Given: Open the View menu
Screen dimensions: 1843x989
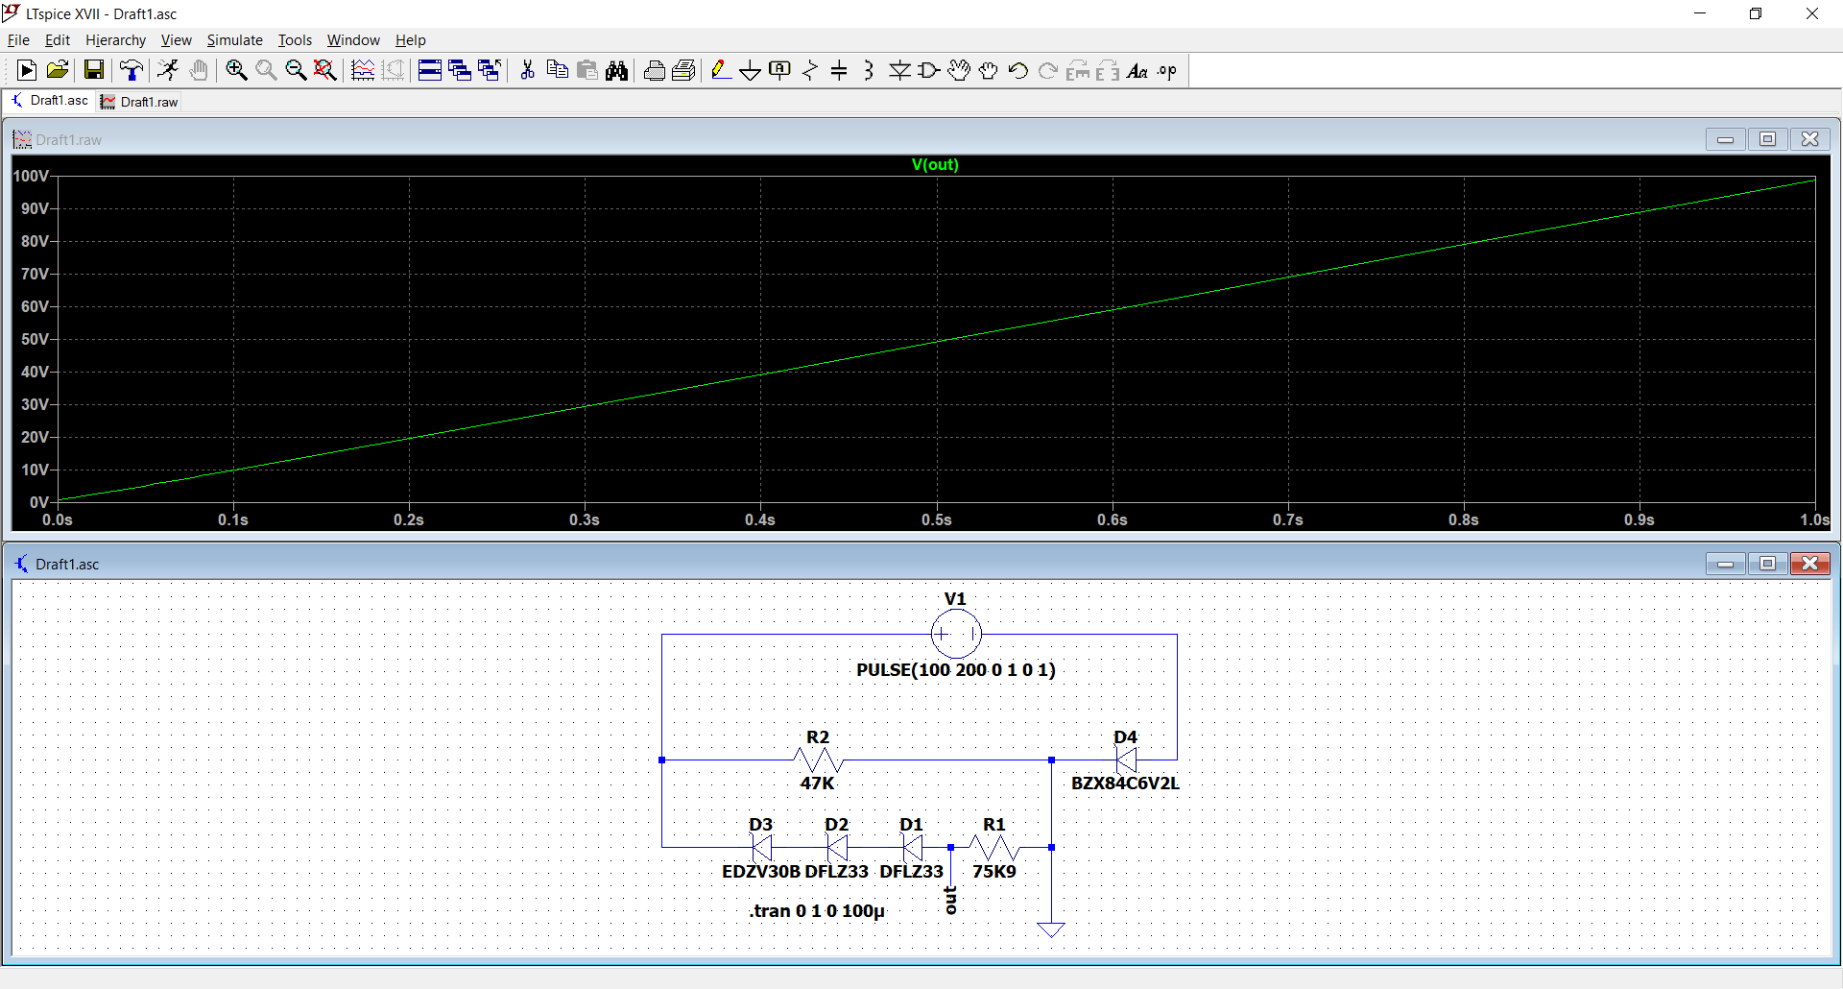Looking at the screenshot, I should point(176,40).
